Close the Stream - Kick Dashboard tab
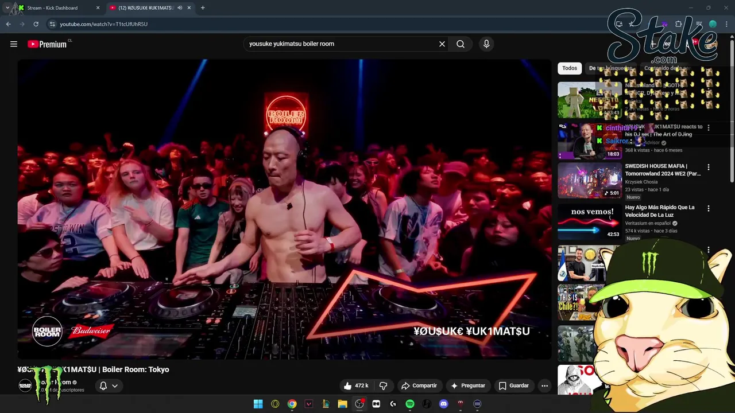The image size is (735, 413). (x=98, y=8)
